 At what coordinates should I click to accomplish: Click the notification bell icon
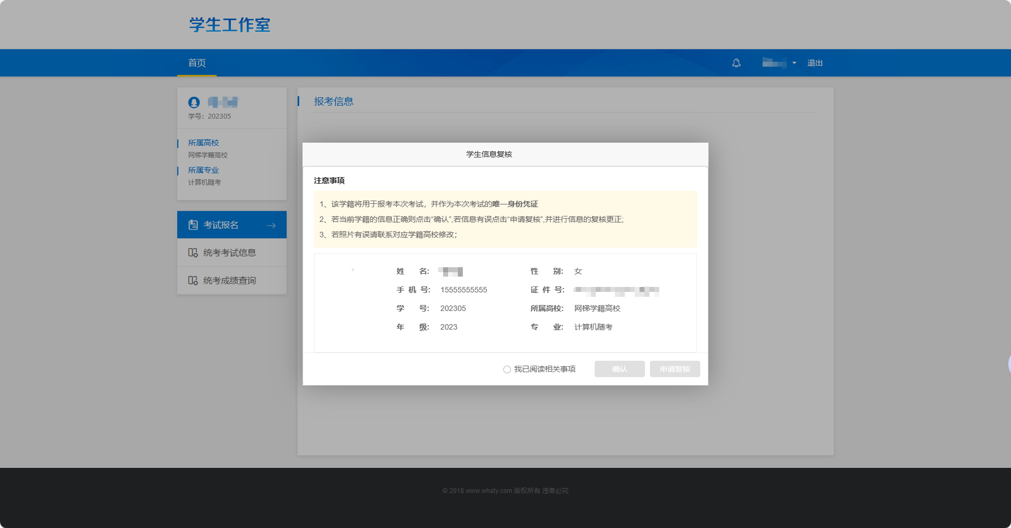[736, 63]
